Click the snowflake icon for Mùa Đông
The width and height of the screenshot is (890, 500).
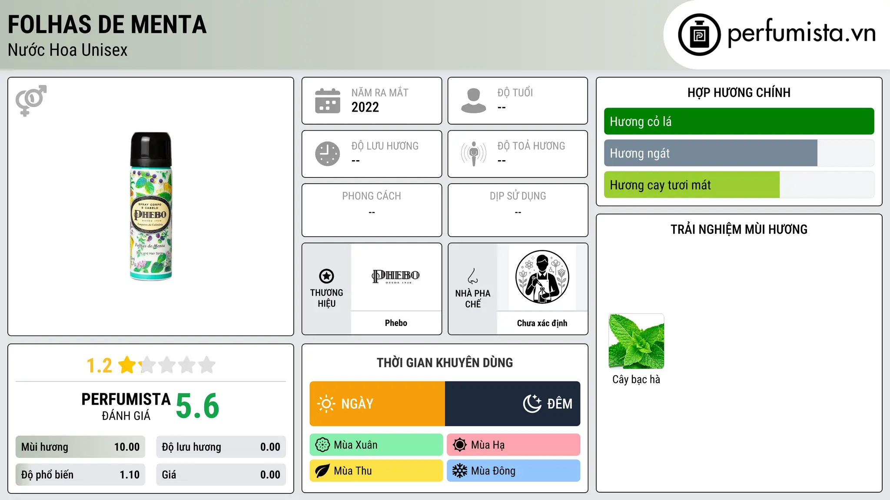(x=460, y=471)
